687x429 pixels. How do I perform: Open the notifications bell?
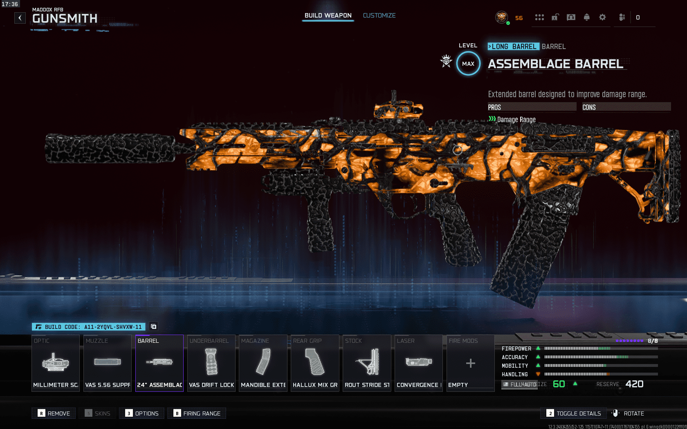coord(586,17)
